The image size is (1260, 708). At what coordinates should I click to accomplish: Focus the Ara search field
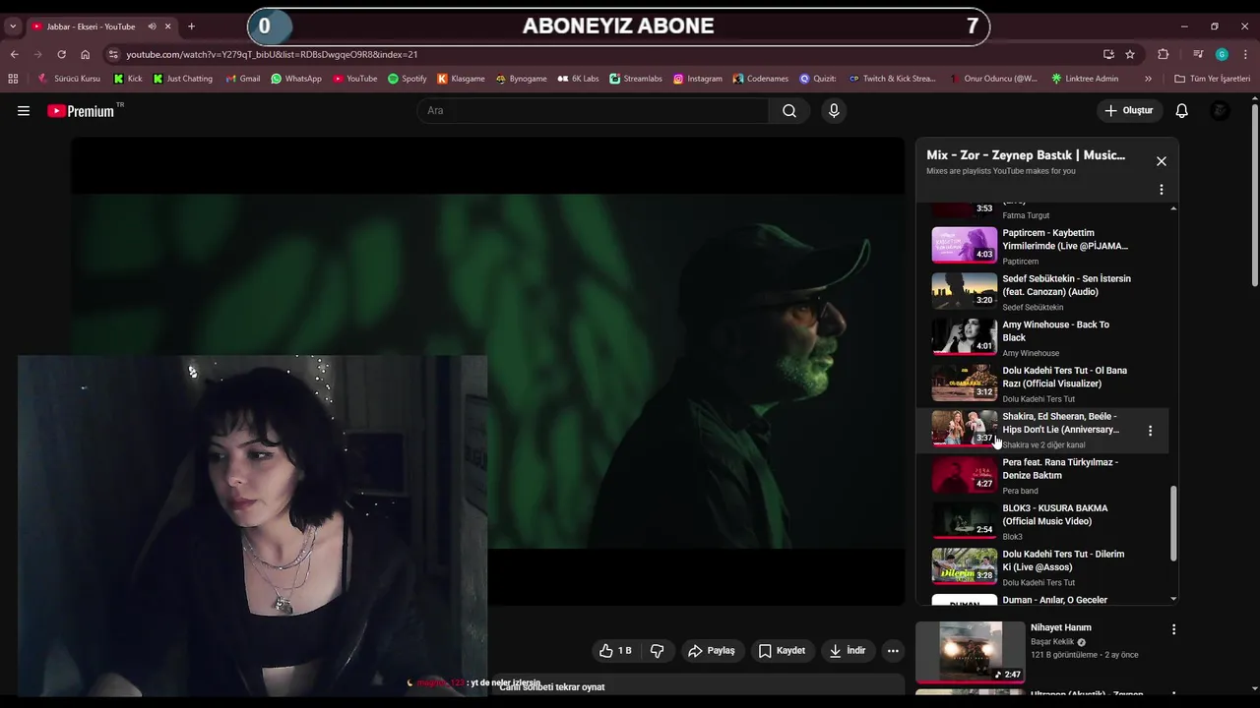(594, 111)
